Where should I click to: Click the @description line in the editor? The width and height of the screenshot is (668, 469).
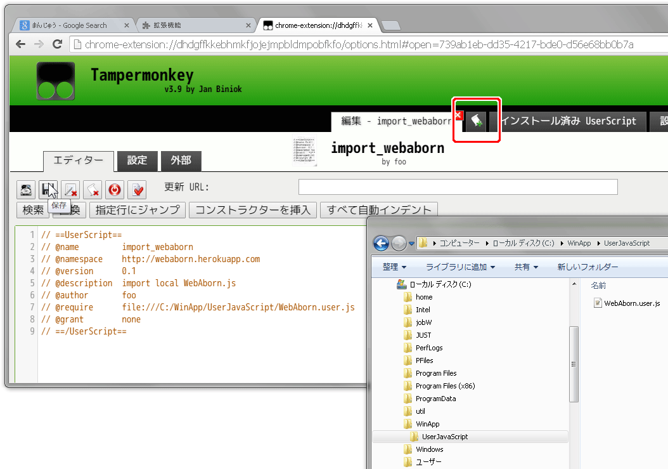pos(138,283)
